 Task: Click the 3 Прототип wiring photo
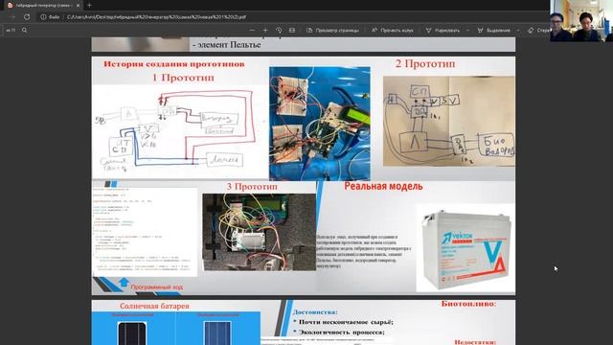coord(260,232)
